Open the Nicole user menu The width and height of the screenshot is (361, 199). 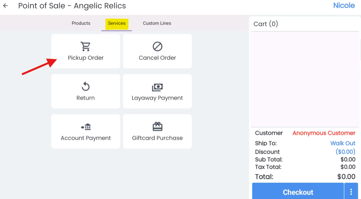(344, 6)
